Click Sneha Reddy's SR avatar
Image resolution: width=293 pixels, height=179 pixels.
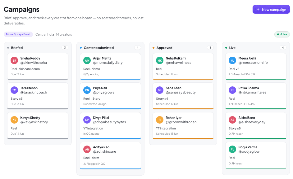(x=14, y=60)
